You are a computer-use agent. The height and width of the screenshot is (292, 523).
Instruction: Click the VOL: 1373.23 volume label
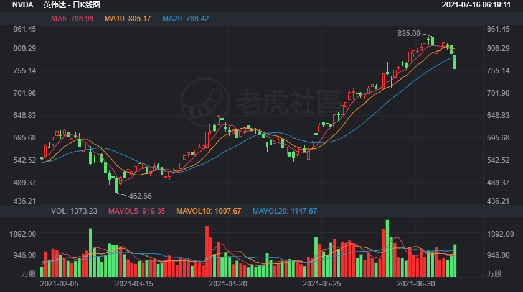point(74,211)
